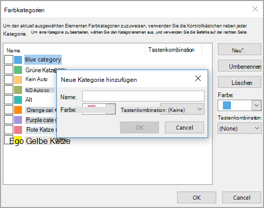This screenshot has height=208, width=264.
Task: Enable the Rote Katze checkbox
Action: pos(9,130)
